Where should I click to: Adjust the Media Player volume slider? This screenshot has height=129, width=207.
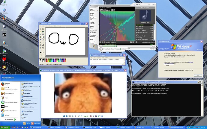(121, 49)
